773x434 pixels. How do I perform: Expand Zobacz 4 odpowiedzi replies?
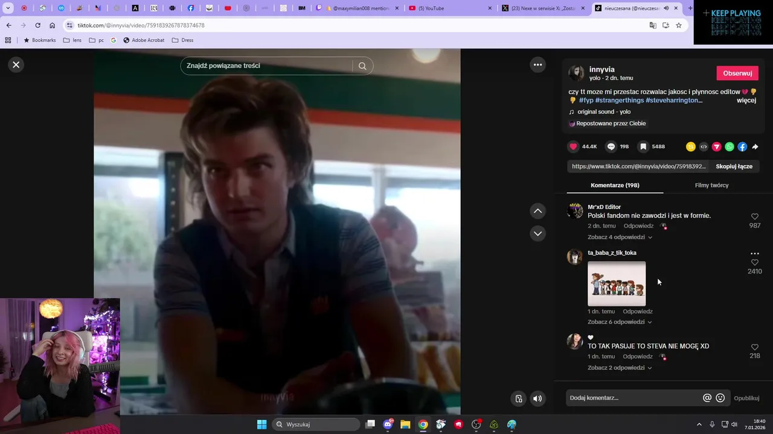click(x=620, y=237)
